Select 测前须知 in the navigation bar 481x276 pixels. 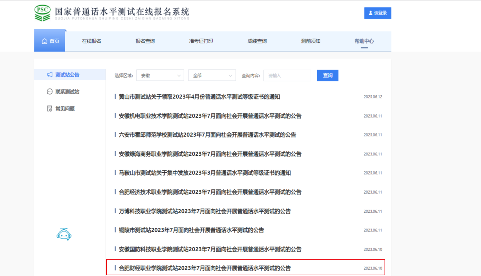click(311, 41)
